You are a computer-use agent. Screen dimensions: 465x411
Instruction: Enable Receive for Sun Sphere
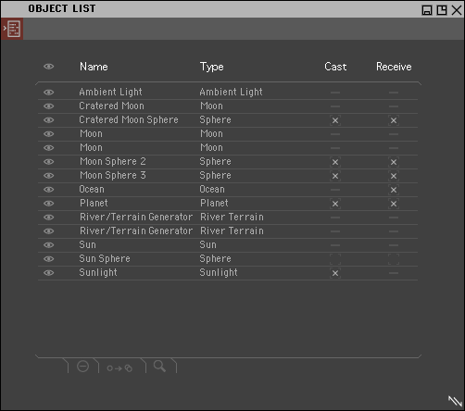click(394, 259)
